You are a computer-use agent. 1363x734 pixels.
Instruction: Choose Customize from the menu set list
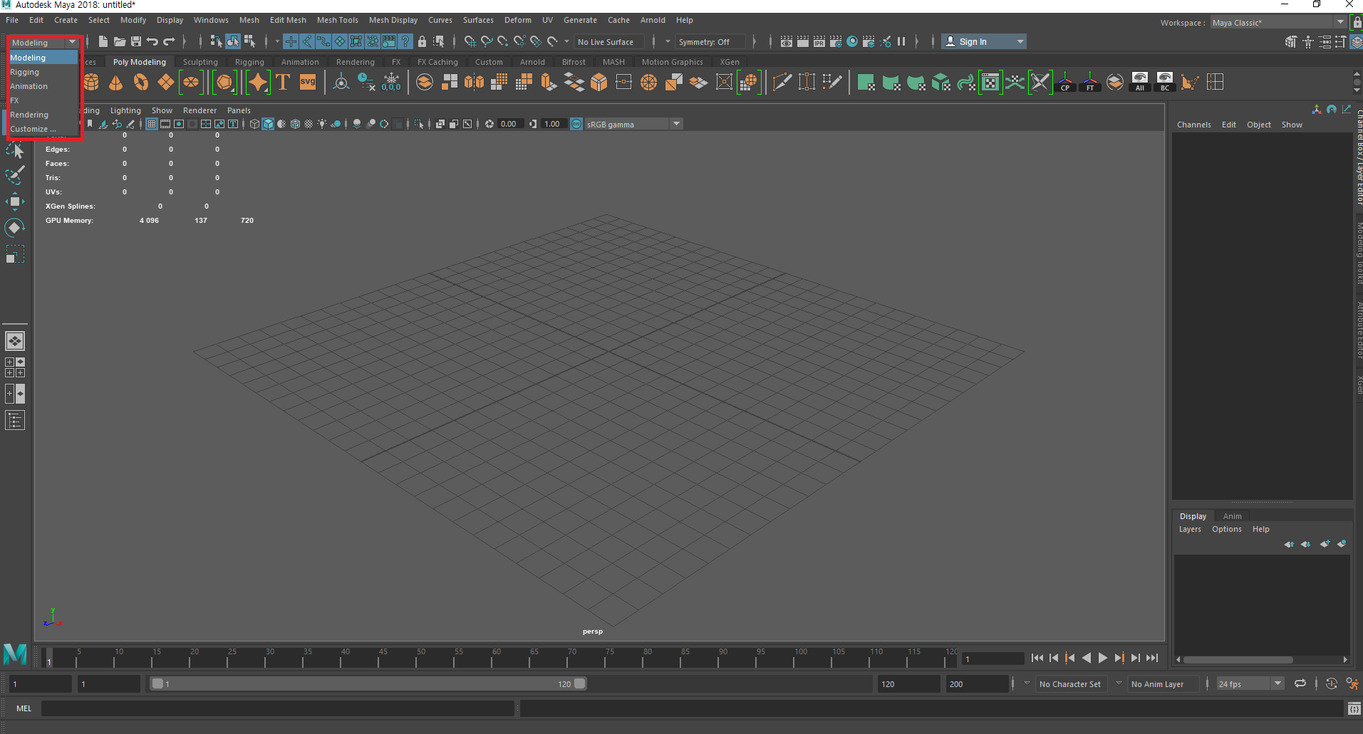pos(43,129)
